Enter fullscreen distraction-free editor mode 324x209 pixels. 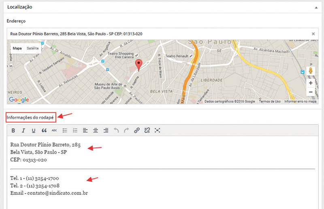click(158, 131)
